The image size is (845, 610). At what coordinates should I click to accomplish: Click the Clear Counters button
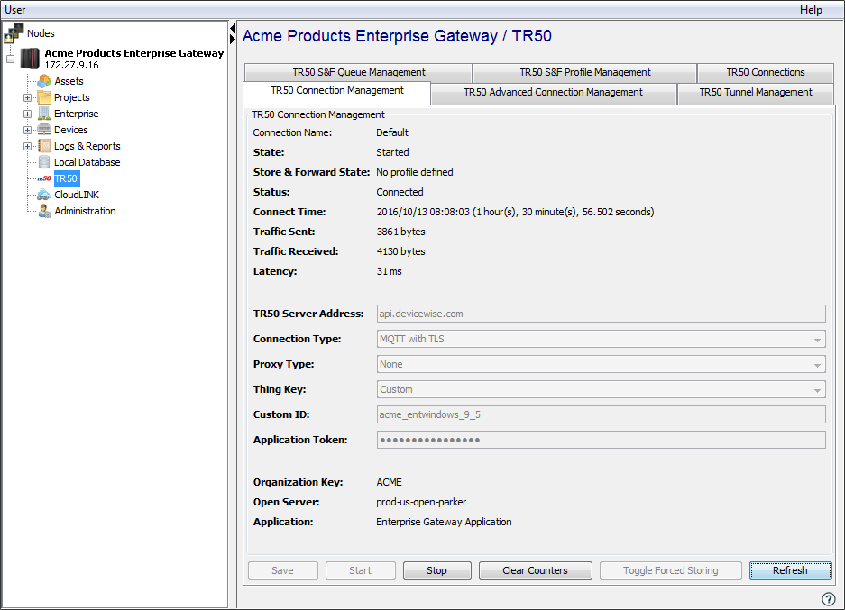(x=535, y=570)
